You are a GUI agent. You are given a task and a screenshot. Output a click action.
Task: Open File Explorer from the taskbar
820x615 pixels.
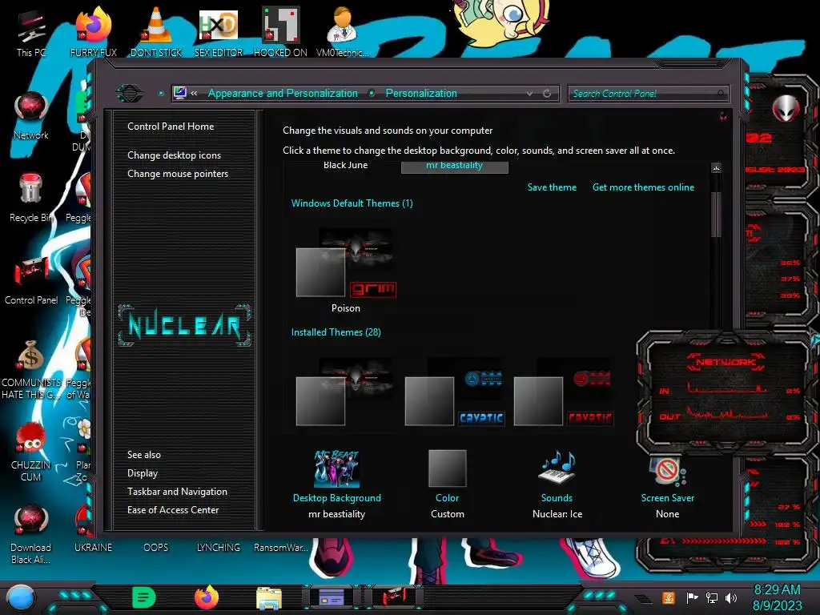click(x=269, y=598)
